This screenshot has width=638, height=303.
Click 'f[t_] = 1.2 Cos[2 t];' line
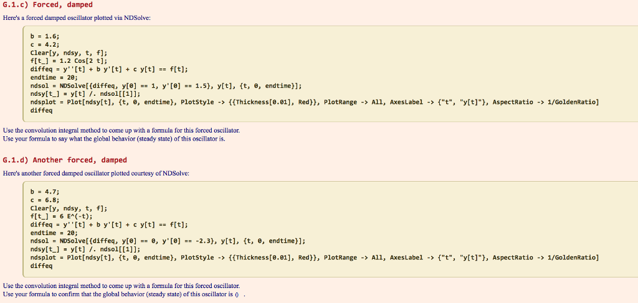(69, 61)
